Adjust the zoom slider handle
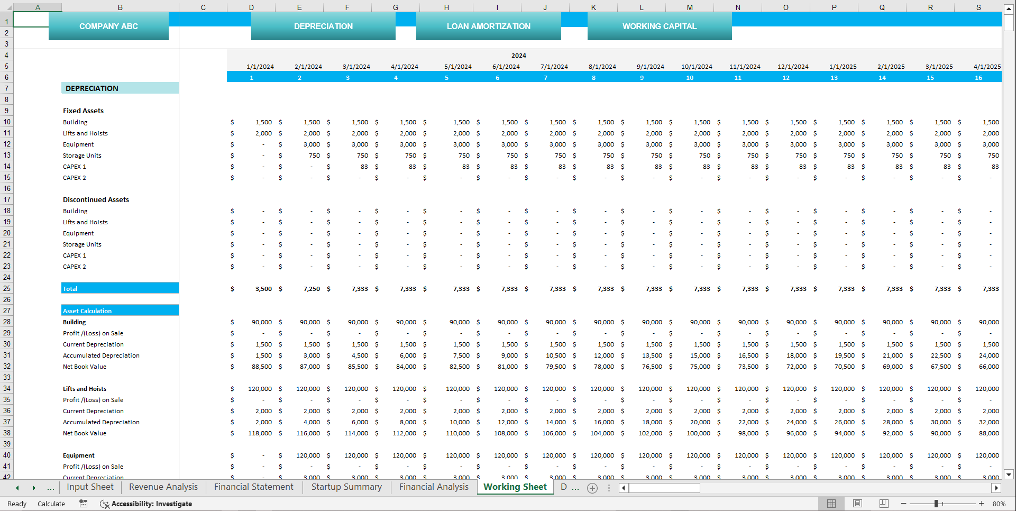The width and height of the screenshot is (1016, 511). click(x=937, y=504)
